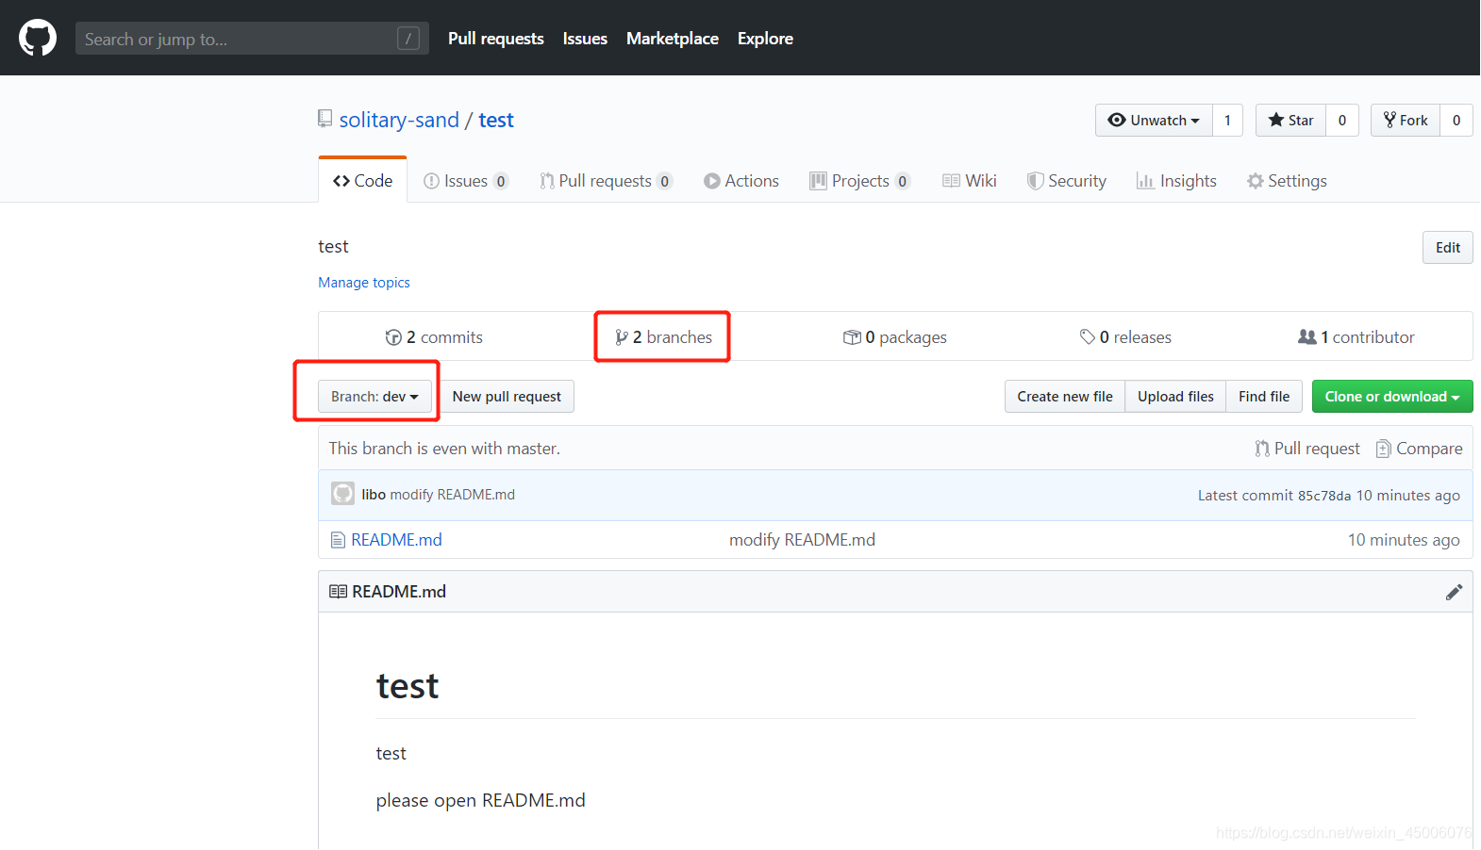Viewport: 1481px width, 850px height.
Task: Click the releases tag icon
Action: click(1088, 337)
